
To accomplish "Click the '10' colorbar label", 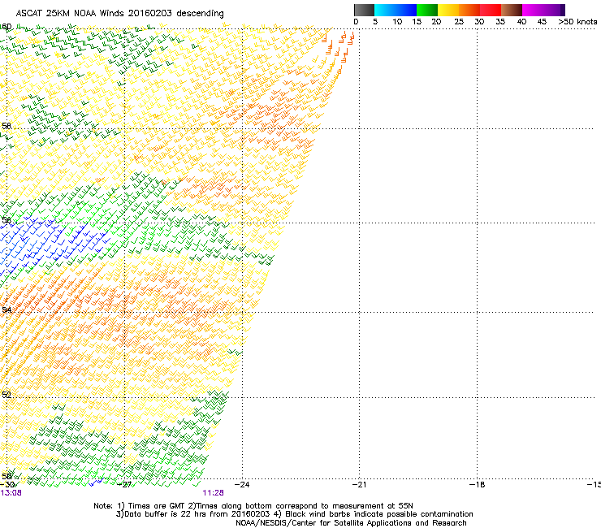I will (x=397, y=22).
